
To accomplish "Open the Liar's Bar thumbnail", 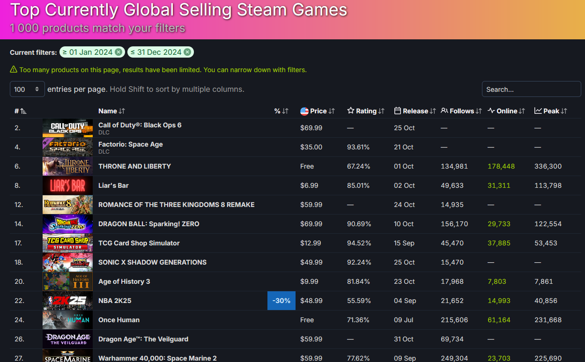I will point(67,185).
